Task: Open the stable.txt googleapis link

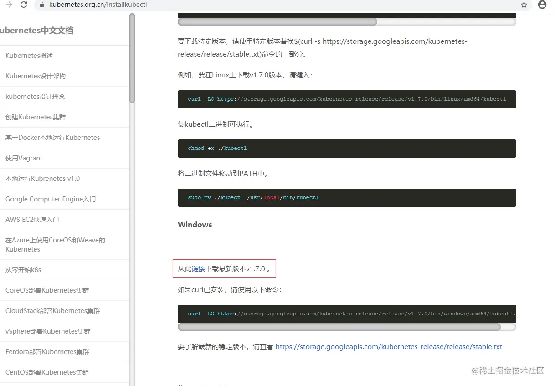Action: point(389,347)
